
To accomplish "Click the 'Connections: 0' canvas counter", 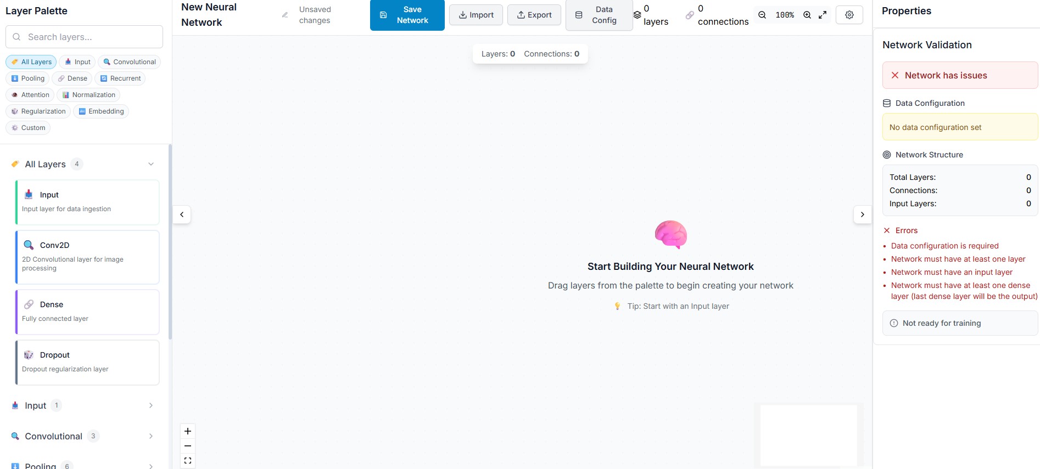I will tap(551, 54).
